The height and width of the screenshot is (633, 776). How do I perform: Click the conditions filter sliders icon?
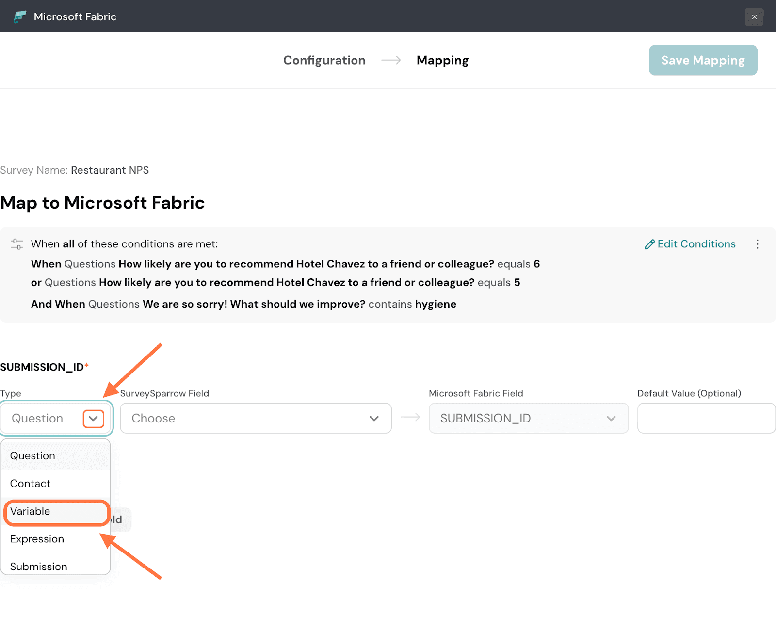coord(17,244)
